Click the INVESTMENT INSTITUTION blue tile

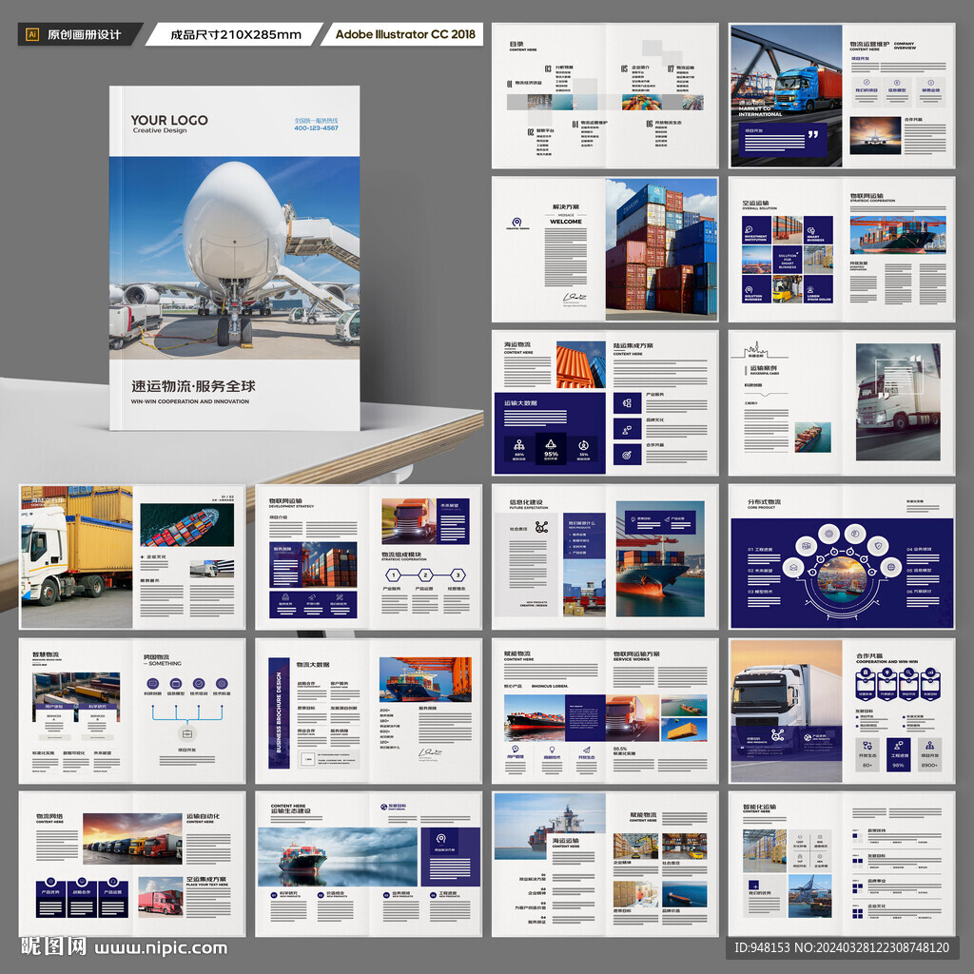tap(756, 230)
